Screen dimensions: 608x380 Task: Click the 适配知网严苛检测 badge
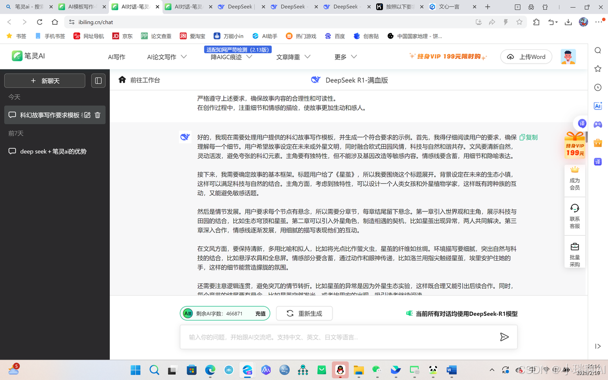pos(238,49)
